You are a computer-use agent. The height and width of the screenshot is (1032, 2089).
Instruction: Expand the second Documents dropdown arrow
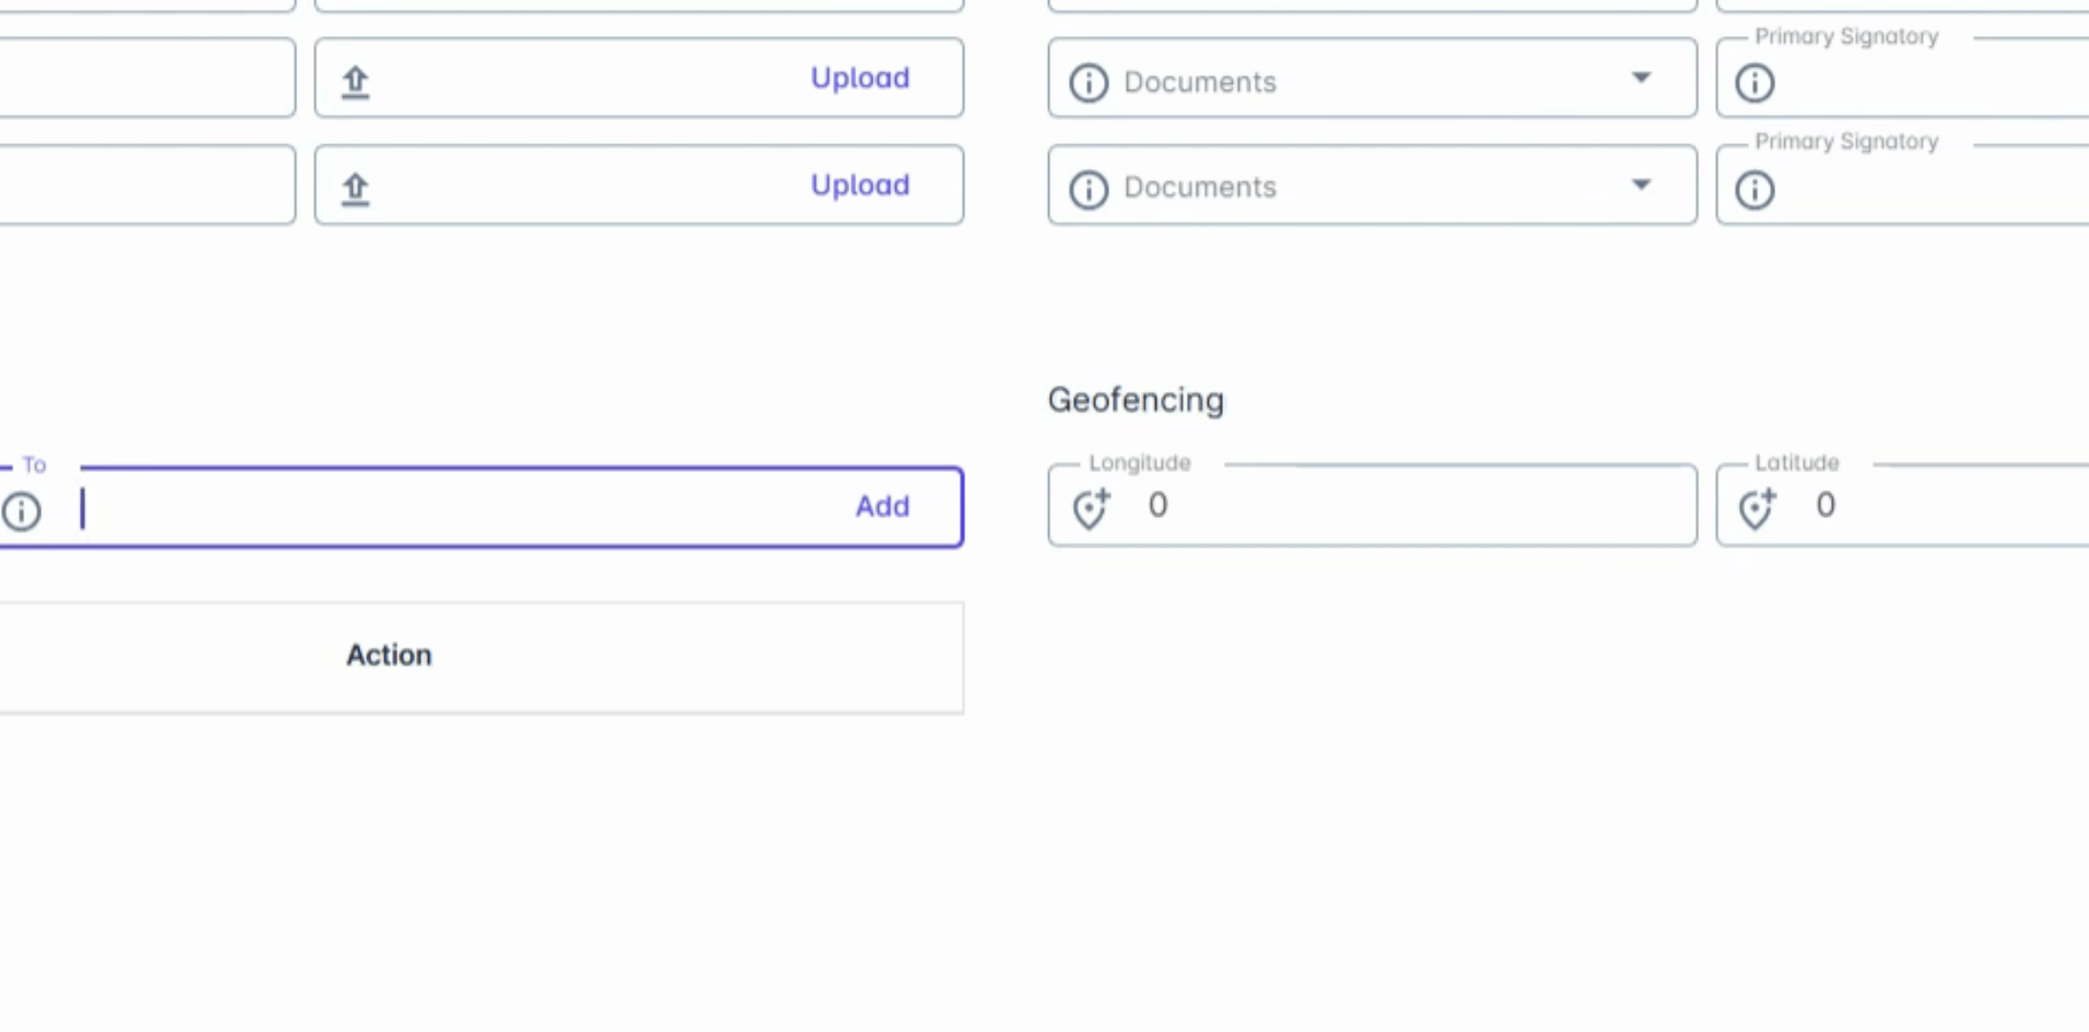coord(1641,184)
